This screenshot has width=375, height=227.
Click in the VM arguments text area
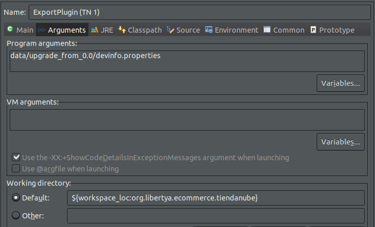[x=187, y=120]
